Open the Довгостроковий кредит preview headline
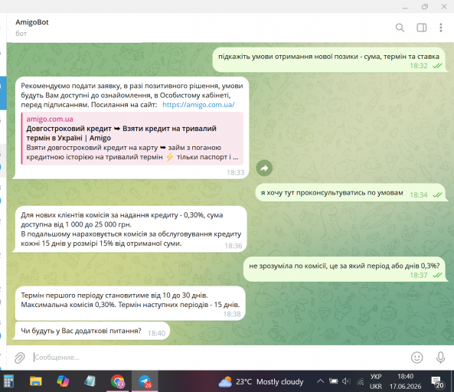Viewport: 454px width, 392px height. point(121,133)
